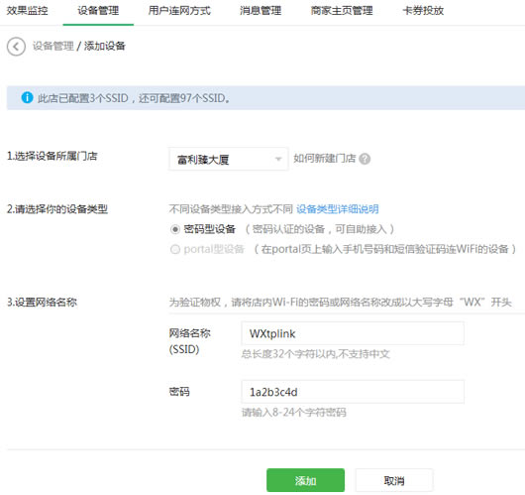Screen dimensions: 525x495
Task: Click the 取消 button
Action: pos(394,480)
